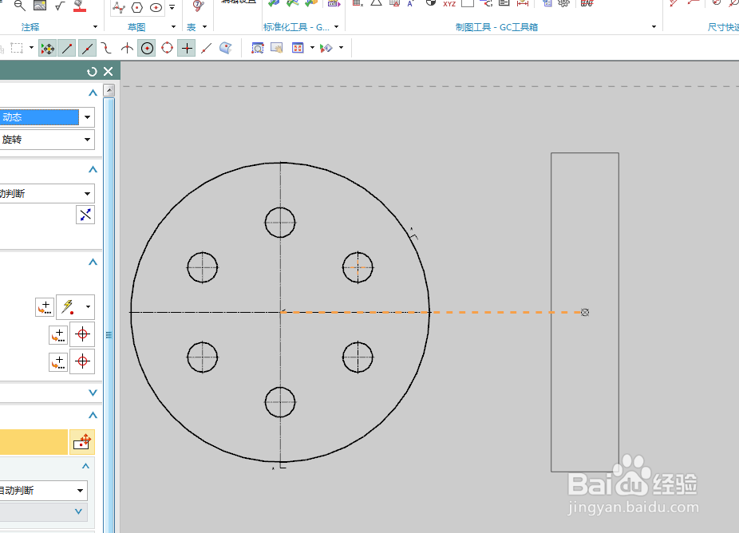Toggle End Point snap
739x533 pixels.
67,48
